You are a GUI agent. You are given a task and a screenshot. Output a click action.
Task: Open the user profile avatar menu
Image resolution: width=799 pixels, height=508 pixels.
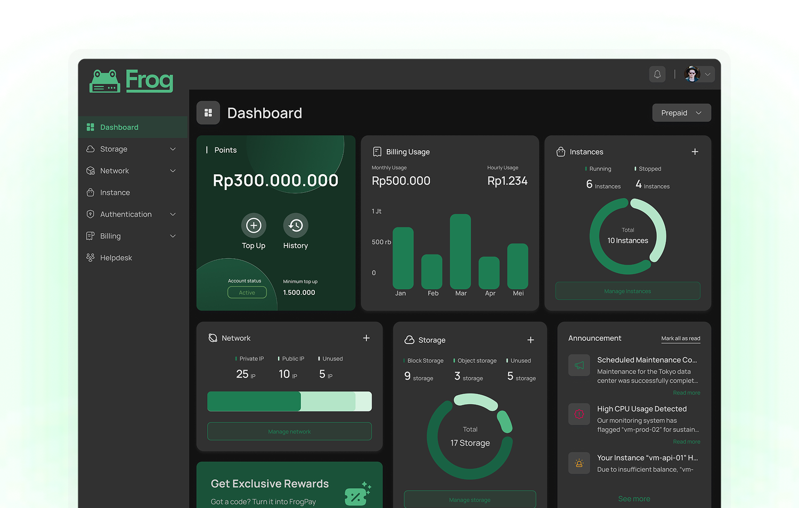click(698, 75)
